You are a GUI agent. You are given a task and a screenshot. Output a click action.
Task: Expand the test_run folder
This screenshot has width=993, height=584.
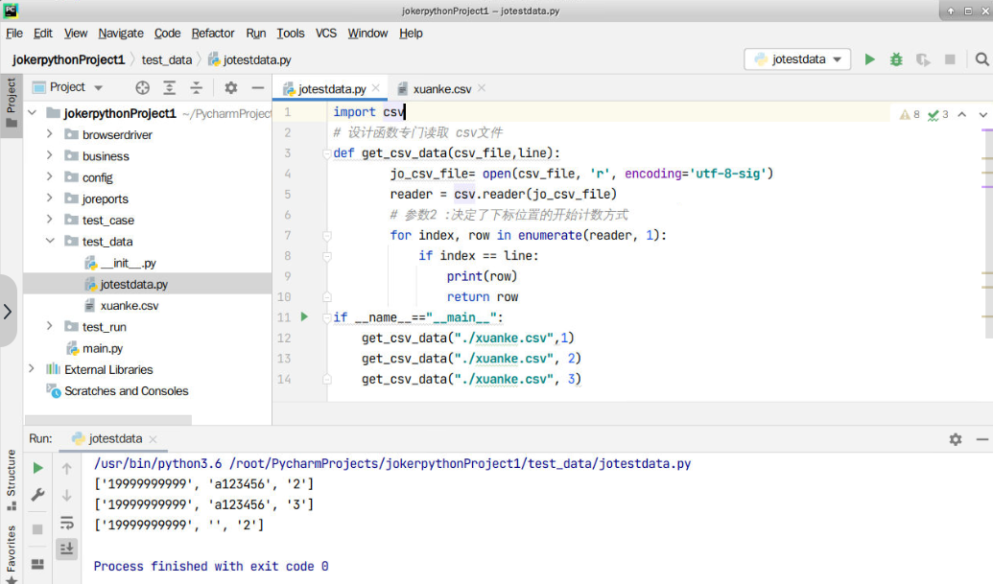pyautogui.click(x=49, y=326)
